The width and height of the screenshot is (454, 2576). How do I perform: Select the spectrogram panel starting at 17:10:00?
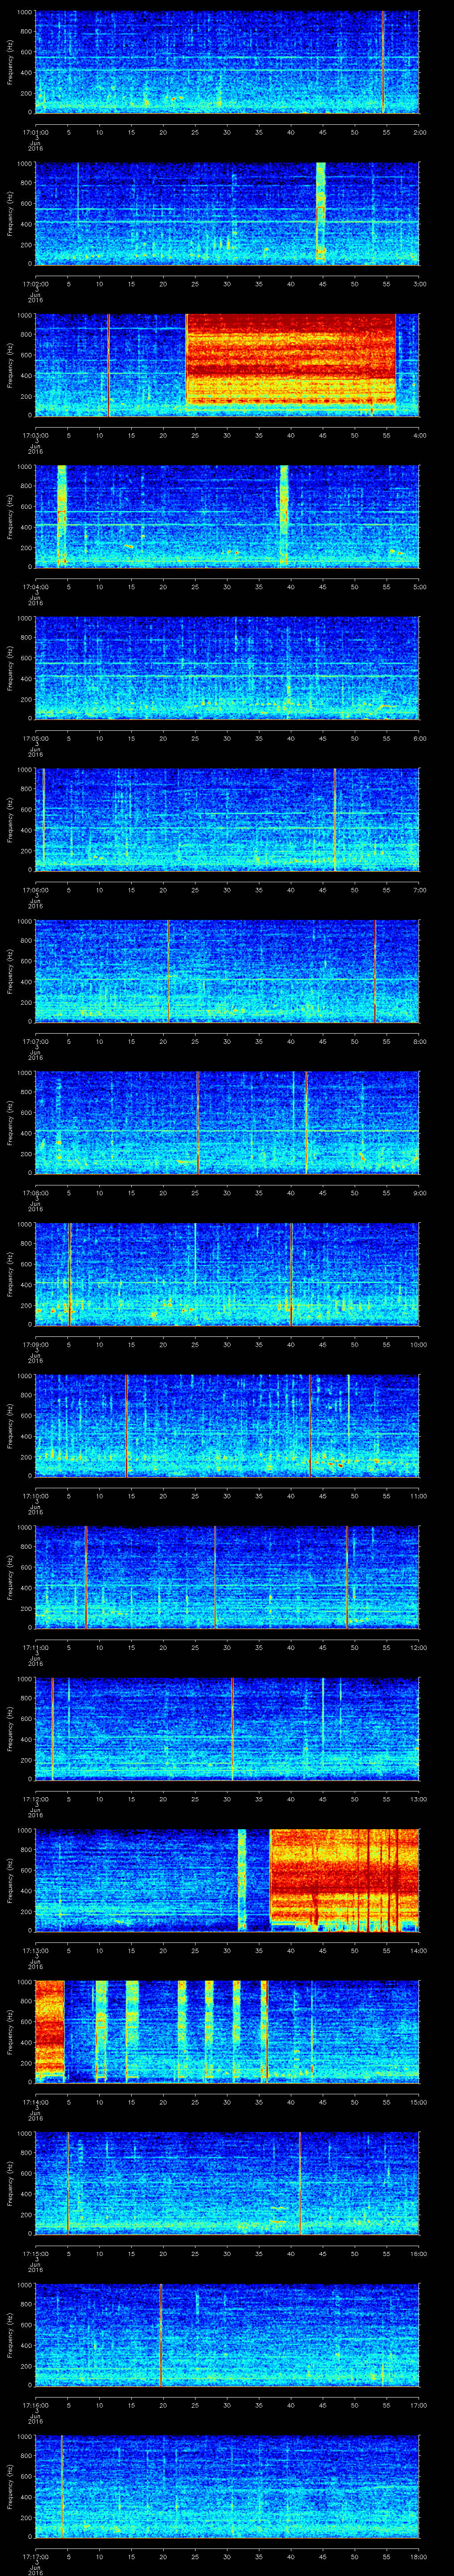coord(227,1426)
